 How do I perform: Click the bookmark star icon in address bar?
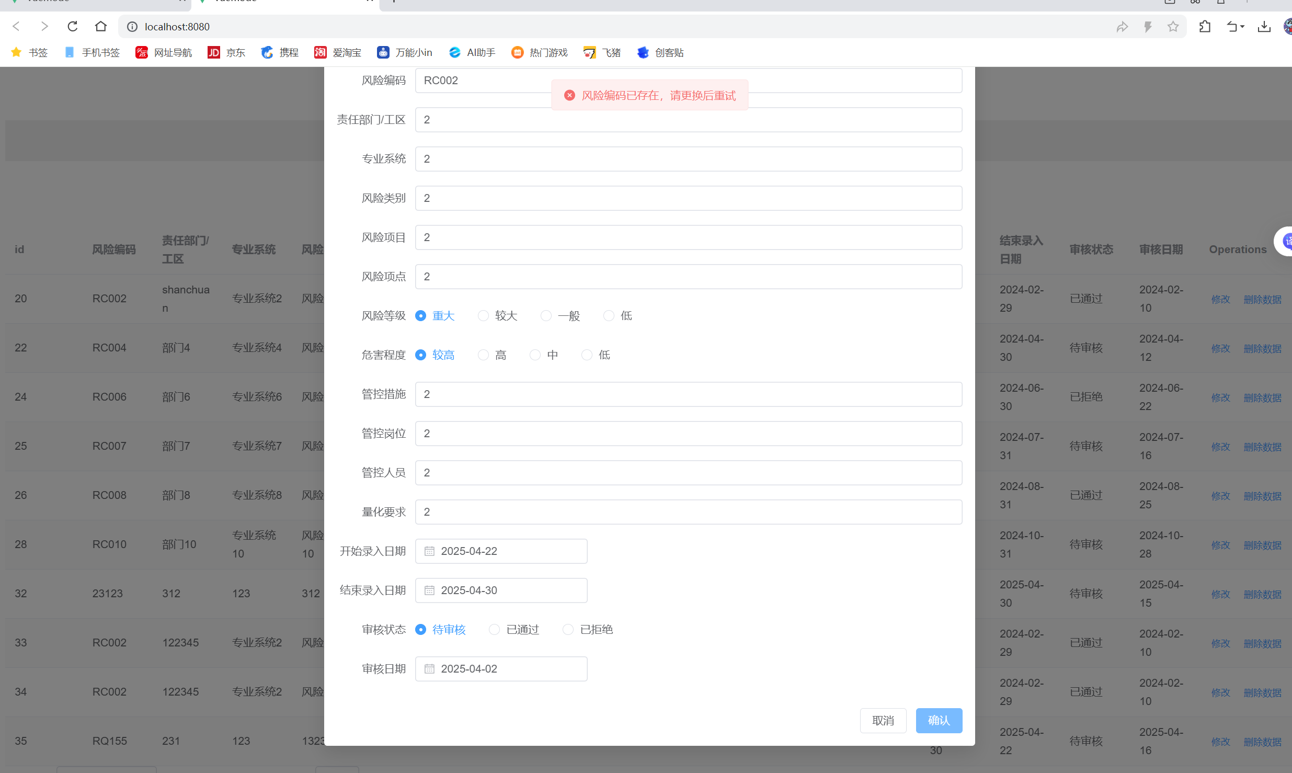pos(1173,27)
